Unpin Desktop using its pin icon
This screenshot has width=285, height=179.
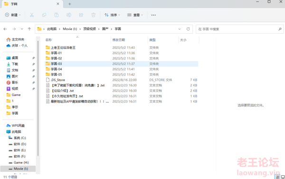[x=33, y=58]
